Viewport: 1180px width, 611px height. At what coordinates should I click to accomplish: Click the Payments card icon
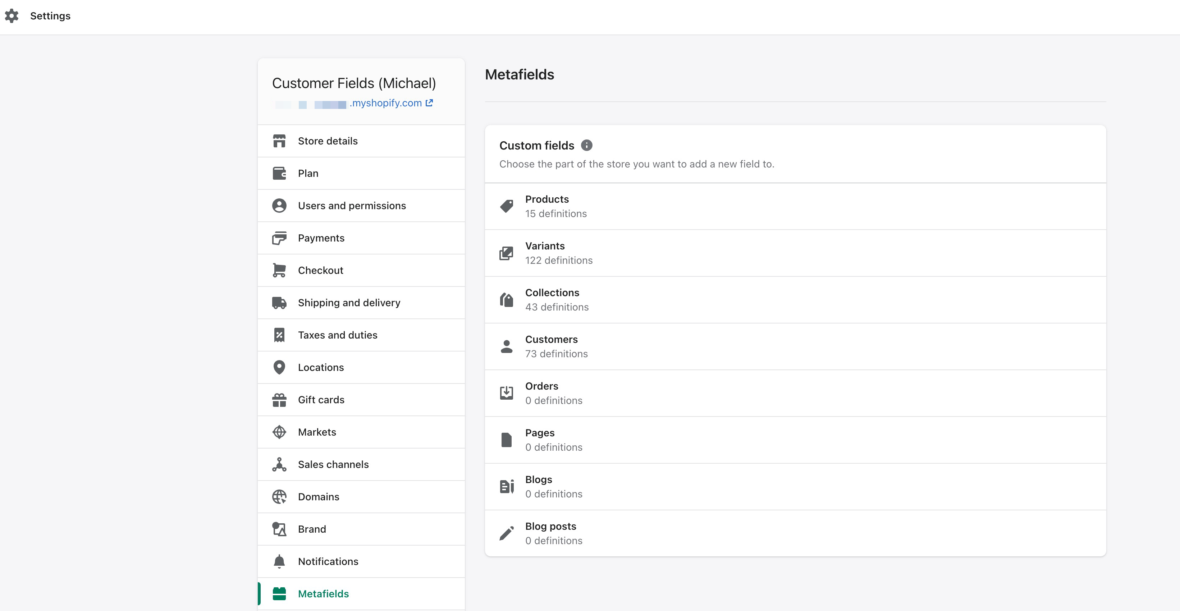[279, 238]
